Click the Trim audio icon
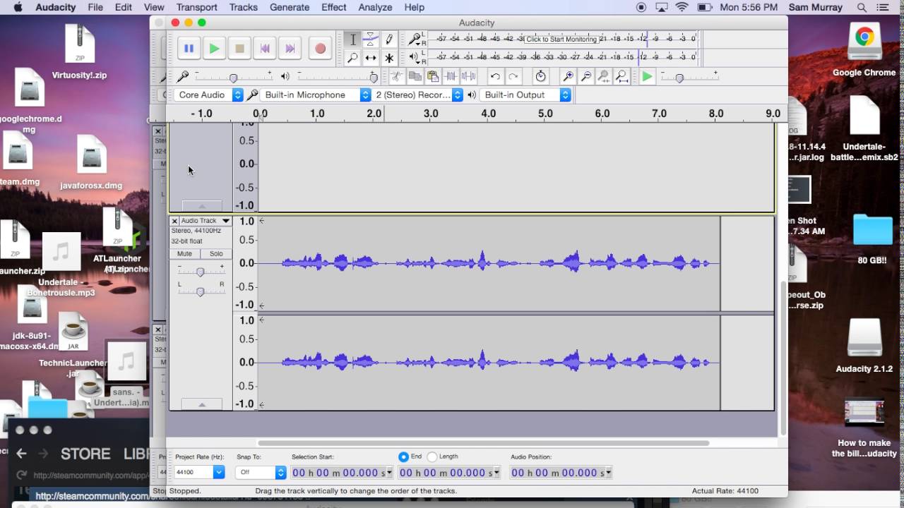 [450, 76]
